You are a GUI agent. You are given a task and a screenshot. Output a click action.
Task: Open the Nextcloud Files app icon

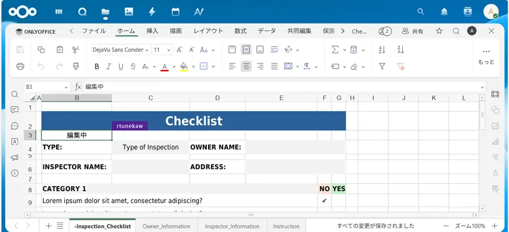(105, 12)
